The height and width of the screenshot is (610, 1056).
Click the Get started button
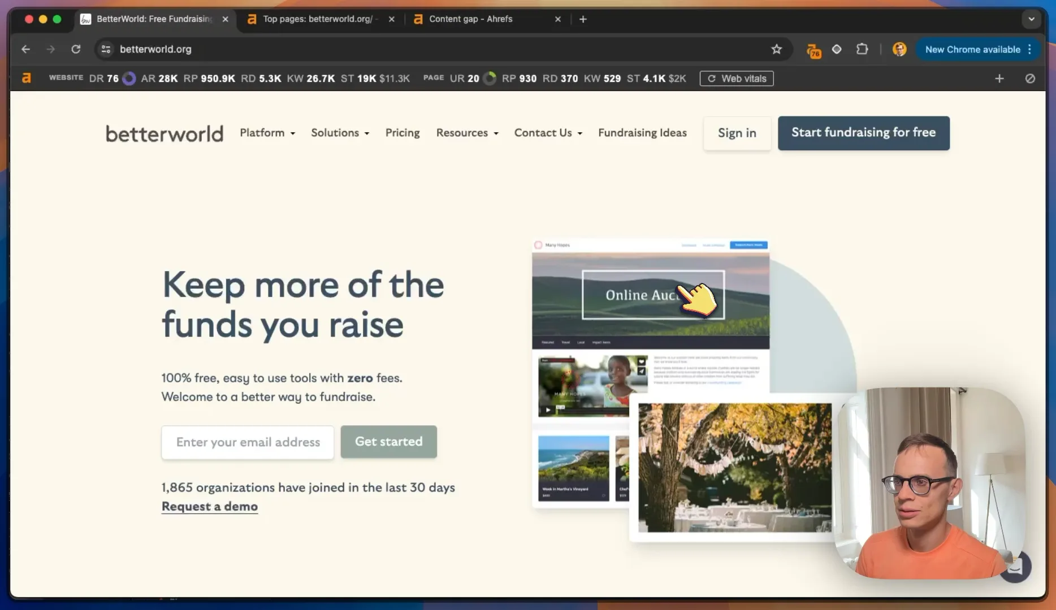388,442
